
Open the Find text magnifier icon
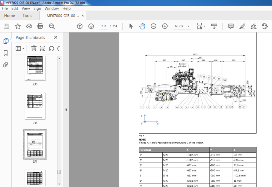[52, 26]
